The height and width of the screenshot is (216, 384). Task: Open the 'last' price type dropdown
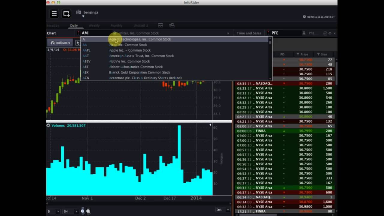(223, 210)
